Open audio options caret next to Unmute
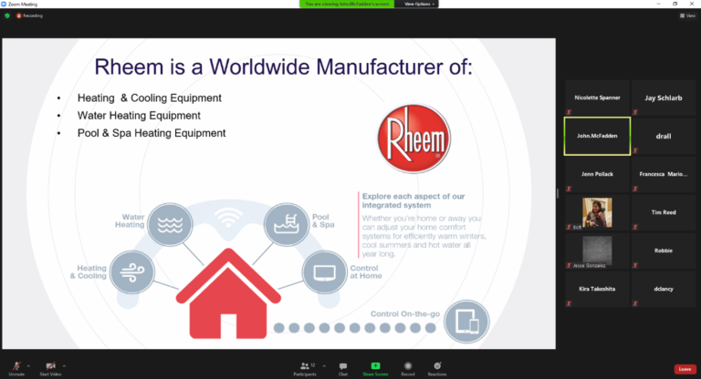The image size is (701, 379). tap(28, 366)
